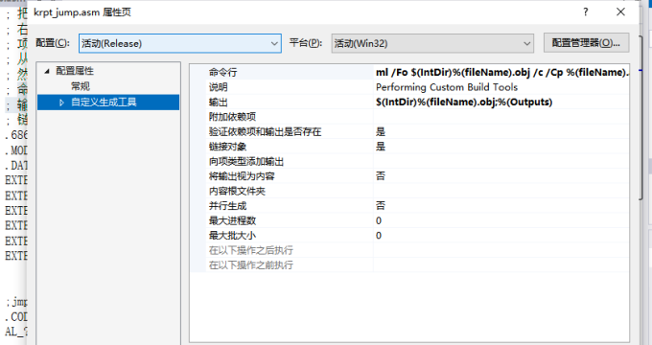Viewport: 652px width, 345px height.
Task: Change the 并行生成 value 否
Action: (x=501, y=206)
